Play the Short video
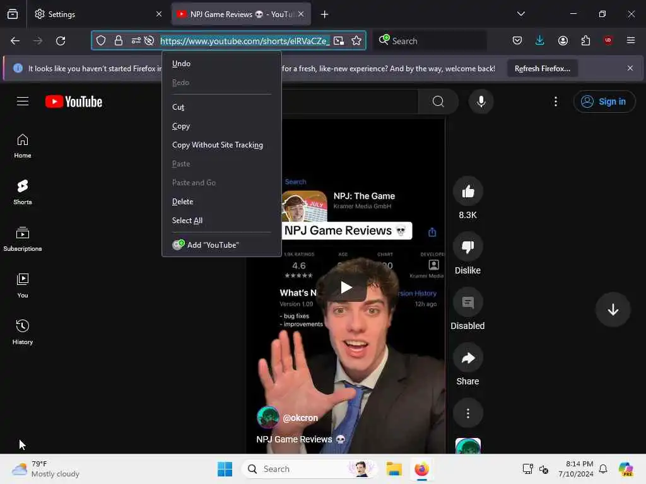Viewport: 646px width, 484px height. click(346, 287)
